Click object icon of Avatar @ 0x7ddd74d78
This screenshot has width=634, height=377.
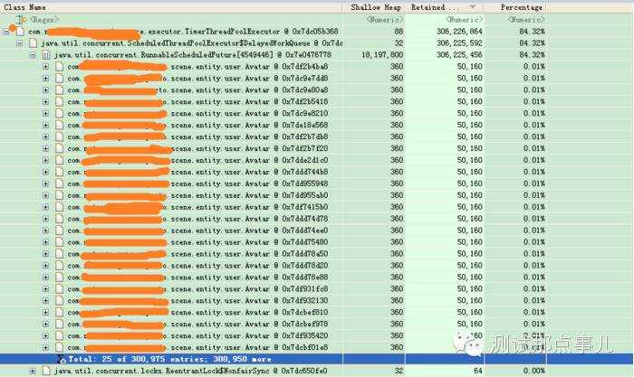(x=60, y=219)
